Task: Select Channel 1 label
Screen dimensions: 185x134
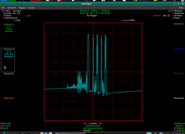Action: 9,24
